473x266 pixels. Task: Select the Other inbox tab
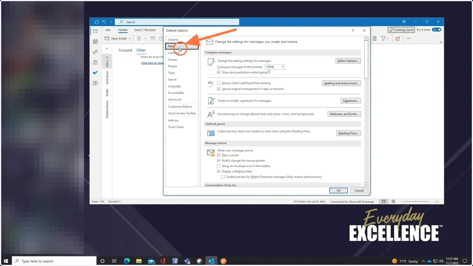[x=141, y=50]
